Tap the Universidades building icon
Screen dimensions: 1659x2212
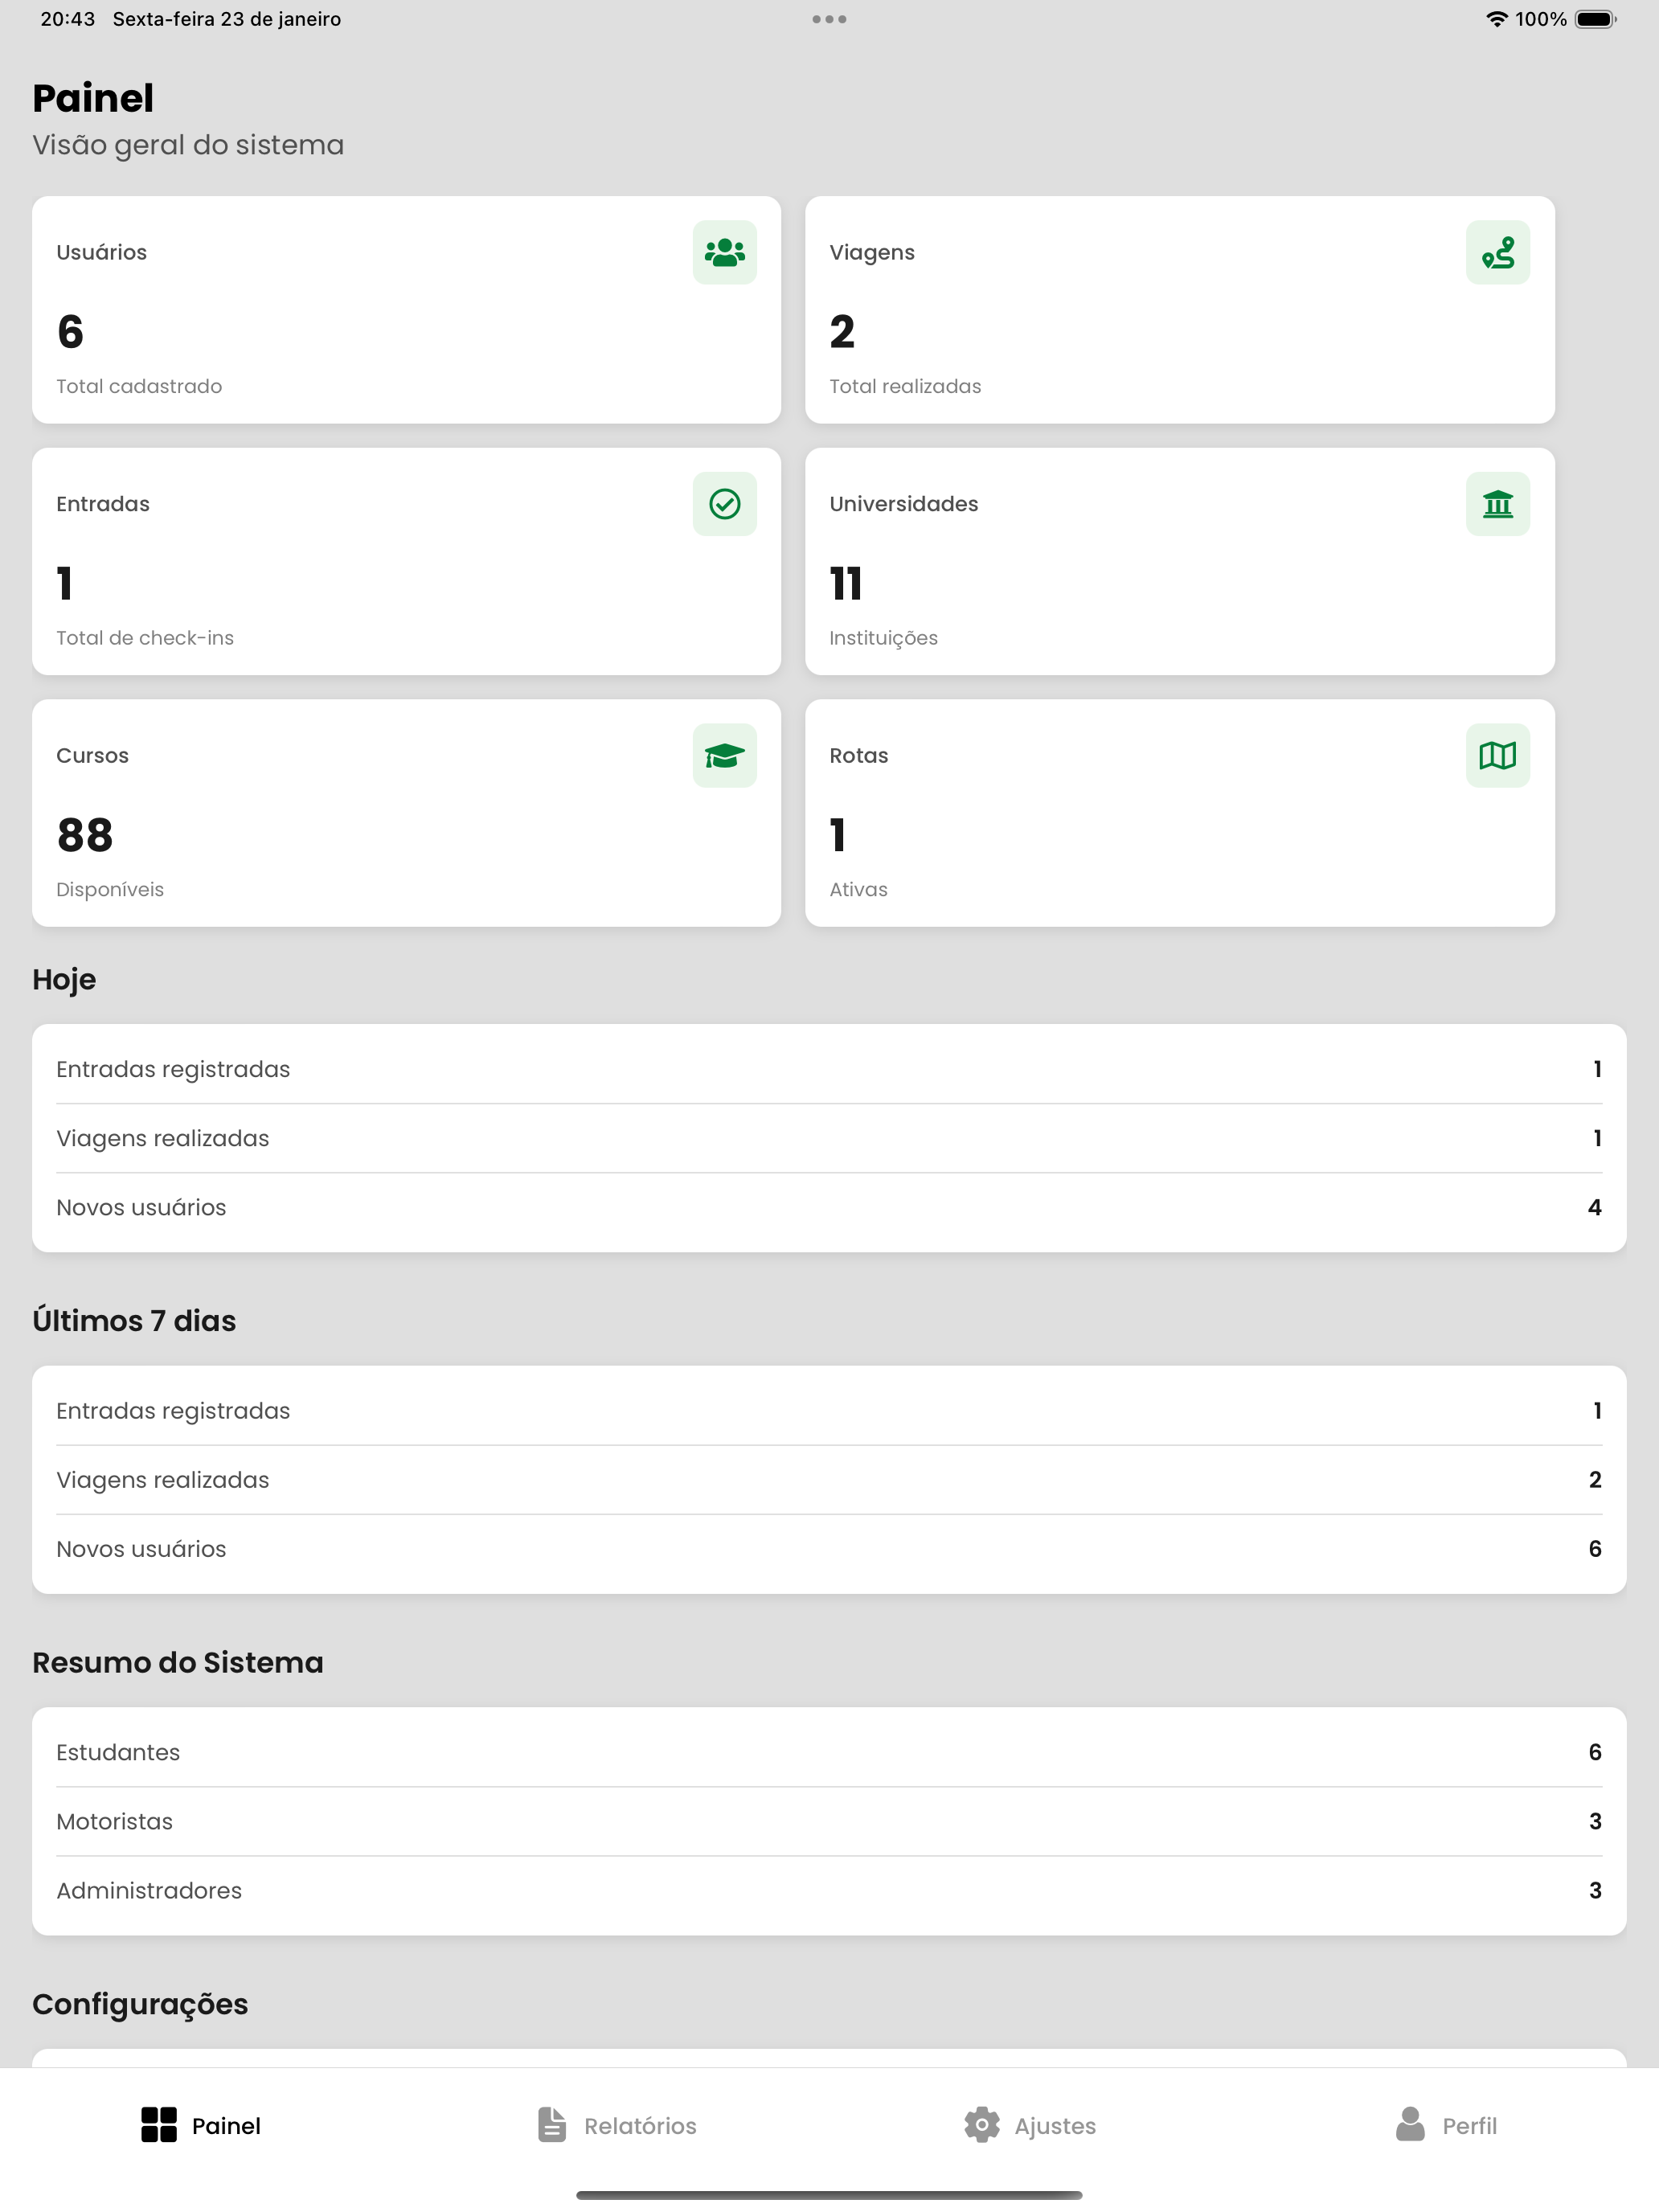pyautogui.click(x=1497, y=504)
